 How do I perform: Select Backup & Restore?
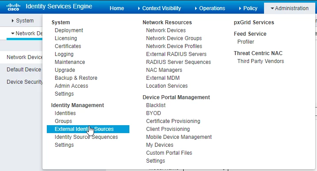coord(76,78)
